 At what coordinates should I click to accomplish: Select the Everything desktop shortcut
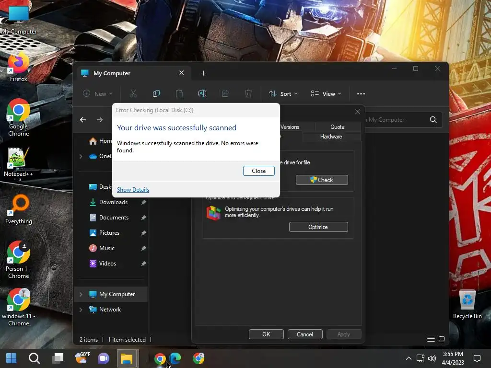pyautogui.click(x=19, y=210)
